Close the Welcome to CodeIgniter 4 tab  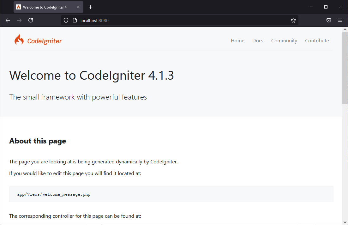coord(78,7)
